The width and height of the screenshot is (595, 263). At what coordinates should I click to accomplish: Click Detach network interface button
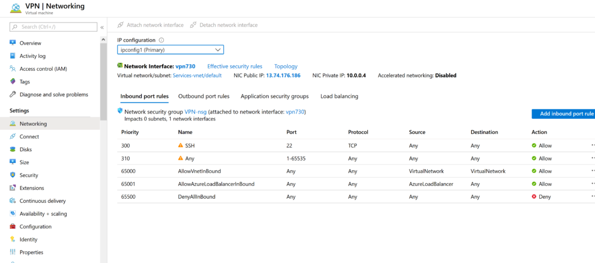point(224,25)
